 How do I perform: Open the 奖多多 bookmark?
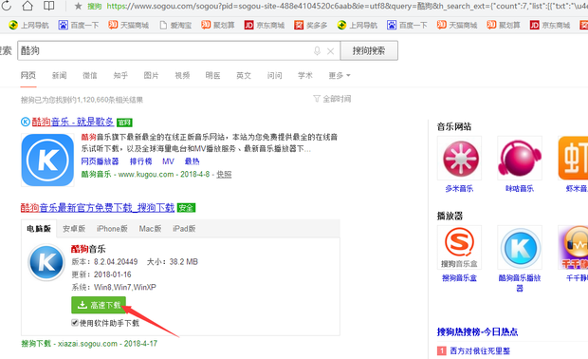[311, 25]
